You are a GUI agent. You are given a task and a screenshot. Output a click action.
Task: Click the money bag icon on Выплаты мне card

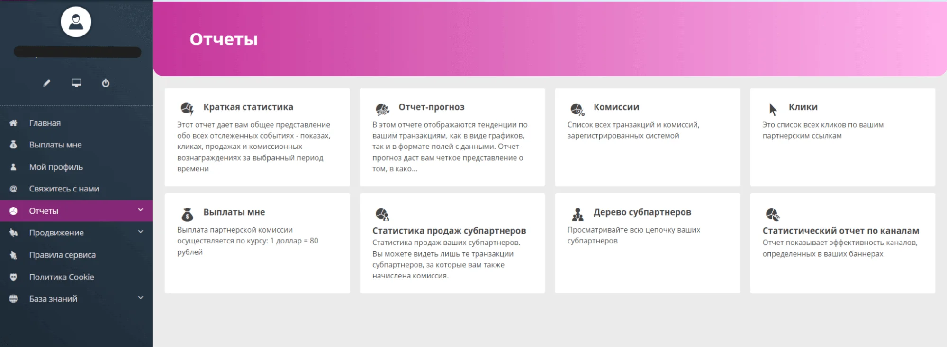pos(187,214)
